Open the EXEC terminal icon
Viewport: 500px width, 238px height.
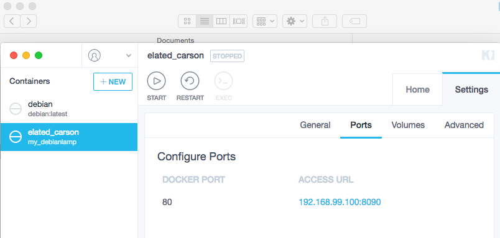(223, 81)
